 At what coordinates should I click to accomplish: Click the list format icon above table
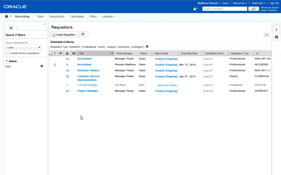pos(267,34)
